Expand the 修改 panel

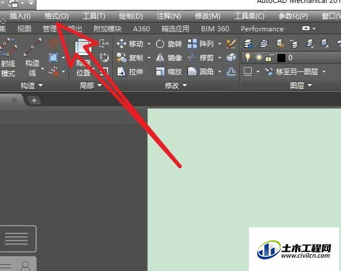point(176,85)
